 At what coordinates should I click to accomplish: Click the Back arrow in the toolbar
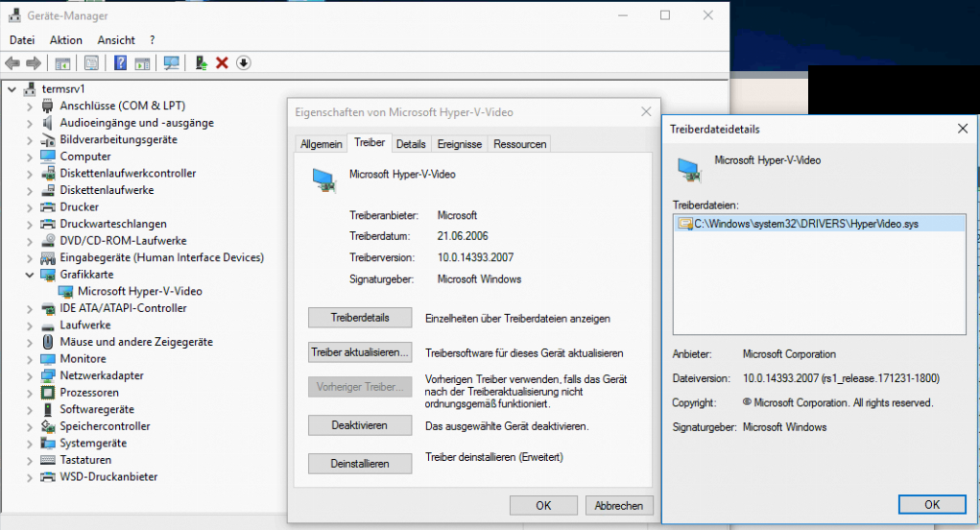point(12,63)
